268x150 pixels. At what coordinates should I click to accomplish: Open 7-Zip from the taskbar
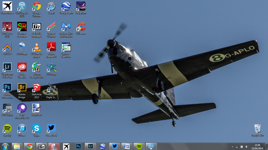(x=42, y=146)
